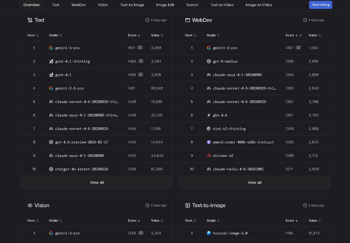Click the info icon next to grok-4.1-thinking score 1484
350x243 pixels.
coord(141,61)
